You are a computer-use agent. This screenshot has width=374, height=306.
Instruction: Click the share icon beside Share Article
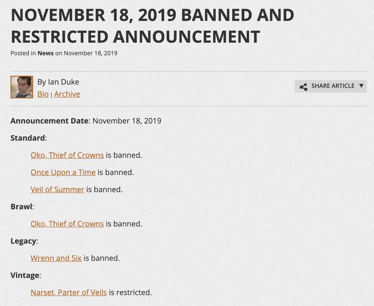(303, 87)
